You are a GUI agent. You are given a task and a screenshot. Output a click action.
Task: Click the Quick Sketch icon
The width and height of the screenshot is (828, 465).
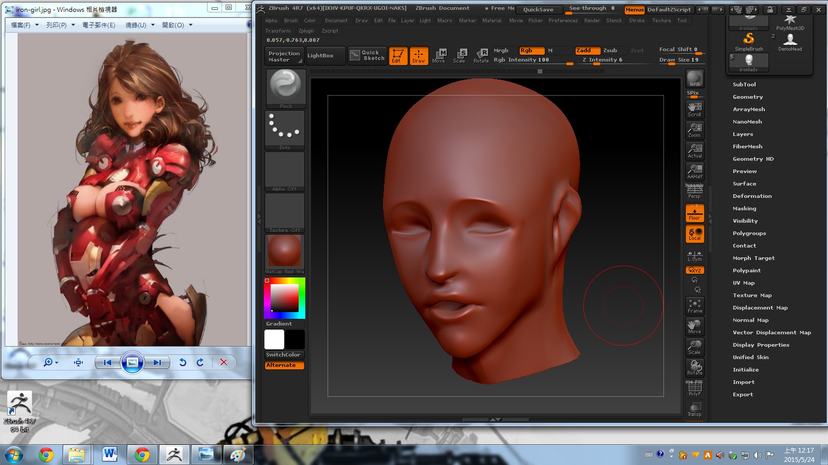[367, 55]
